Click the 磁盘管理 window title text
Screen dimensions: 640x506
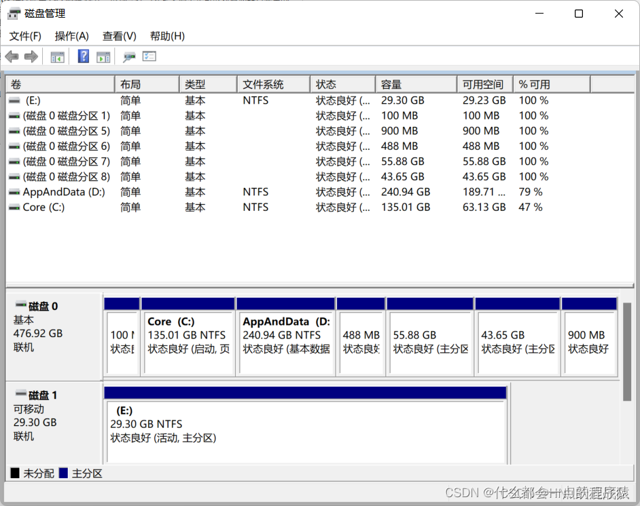45,14
